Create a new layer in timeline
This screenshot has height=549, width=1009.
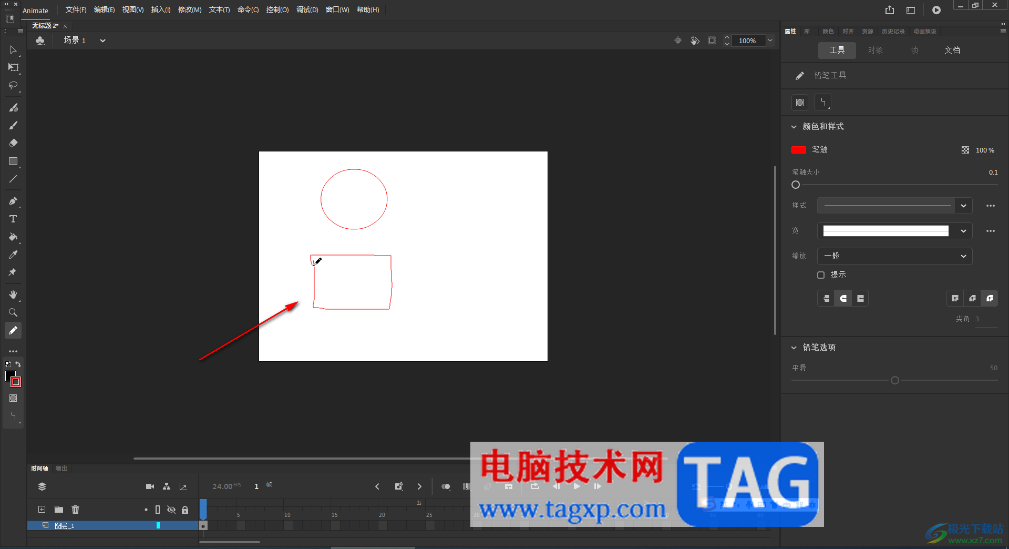tap(42, 509)
